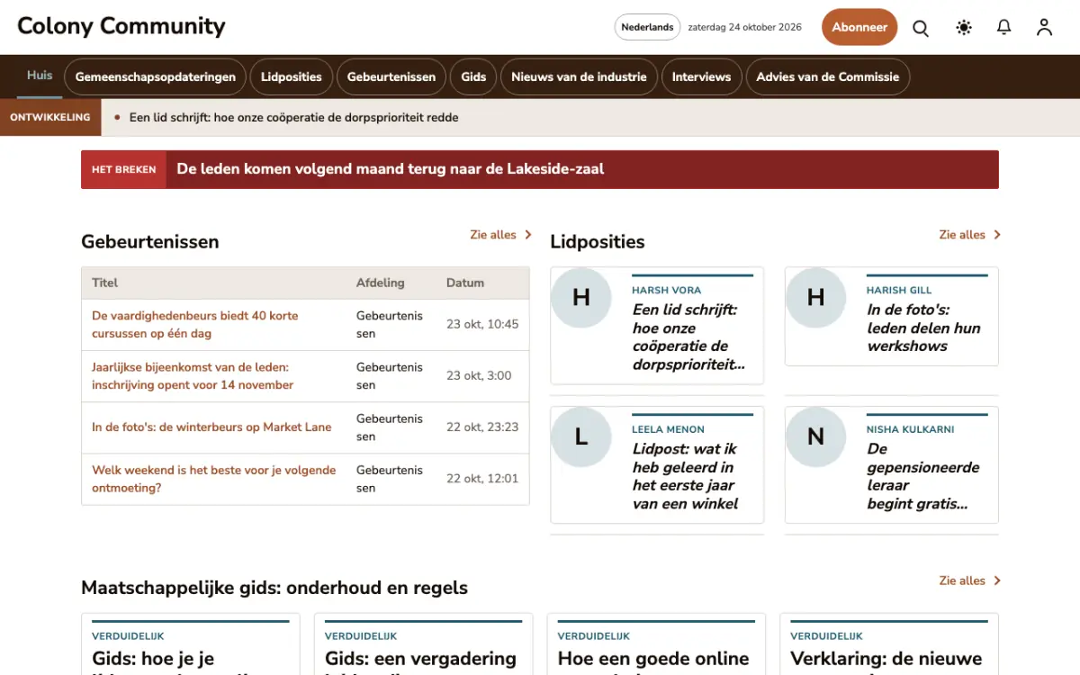
Task: Sort by the Afdeling column header
Action: tap(381, 283)
